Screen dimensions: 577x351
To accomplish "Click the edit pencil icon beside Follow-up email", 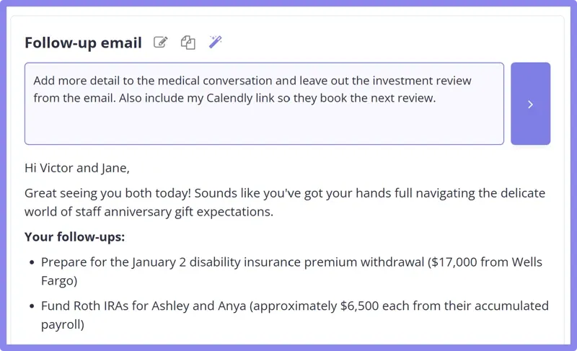I will click(x=161, y=43).
